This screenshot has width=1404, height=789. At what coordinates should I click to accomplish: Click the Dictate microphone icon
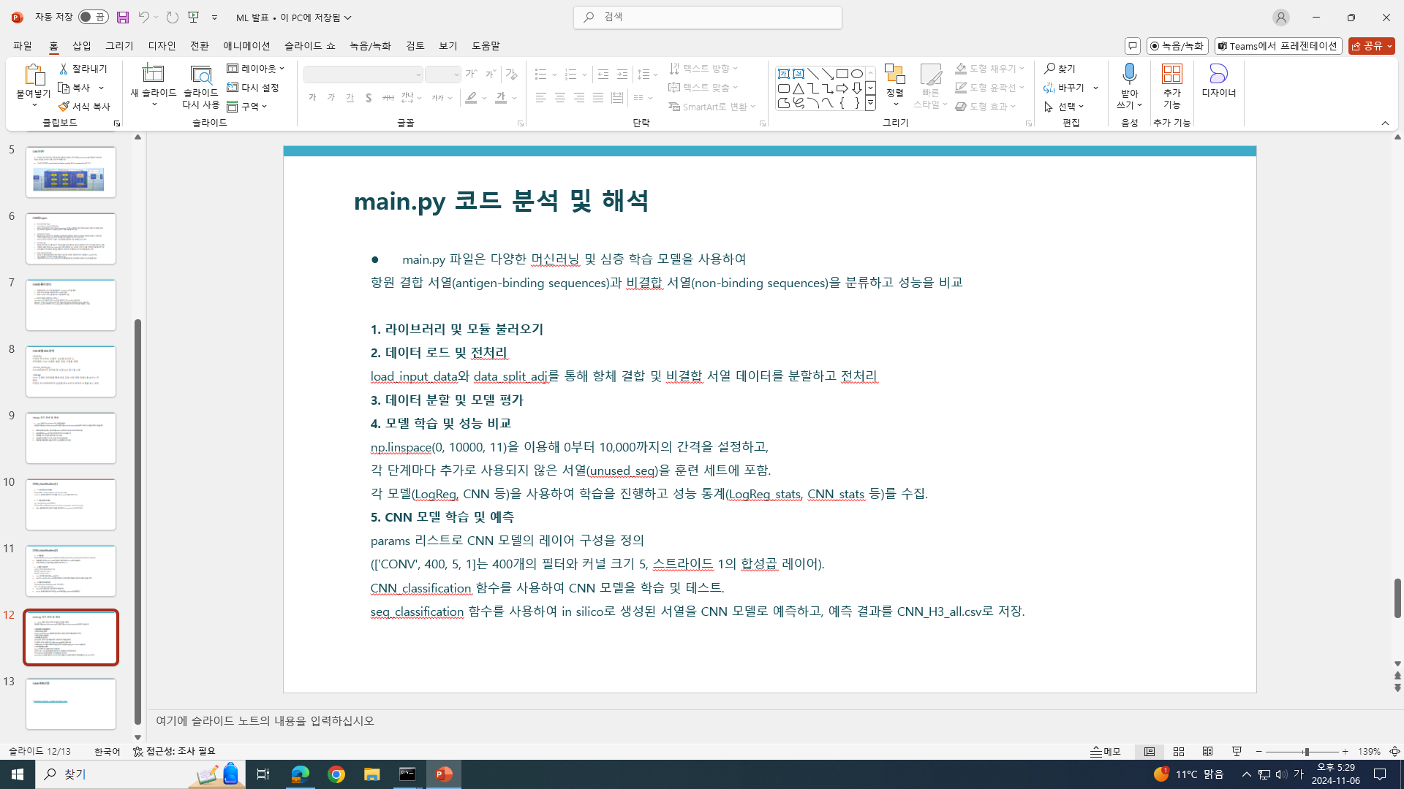point(1129,74)
